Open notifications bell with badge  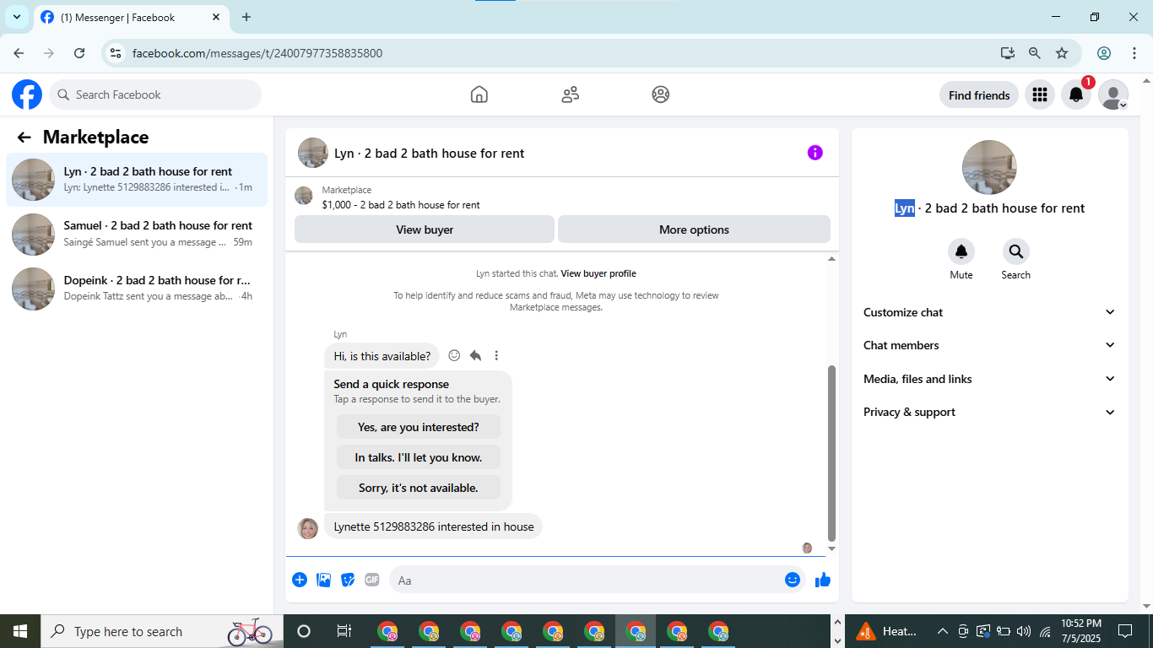click(1076, 95)
